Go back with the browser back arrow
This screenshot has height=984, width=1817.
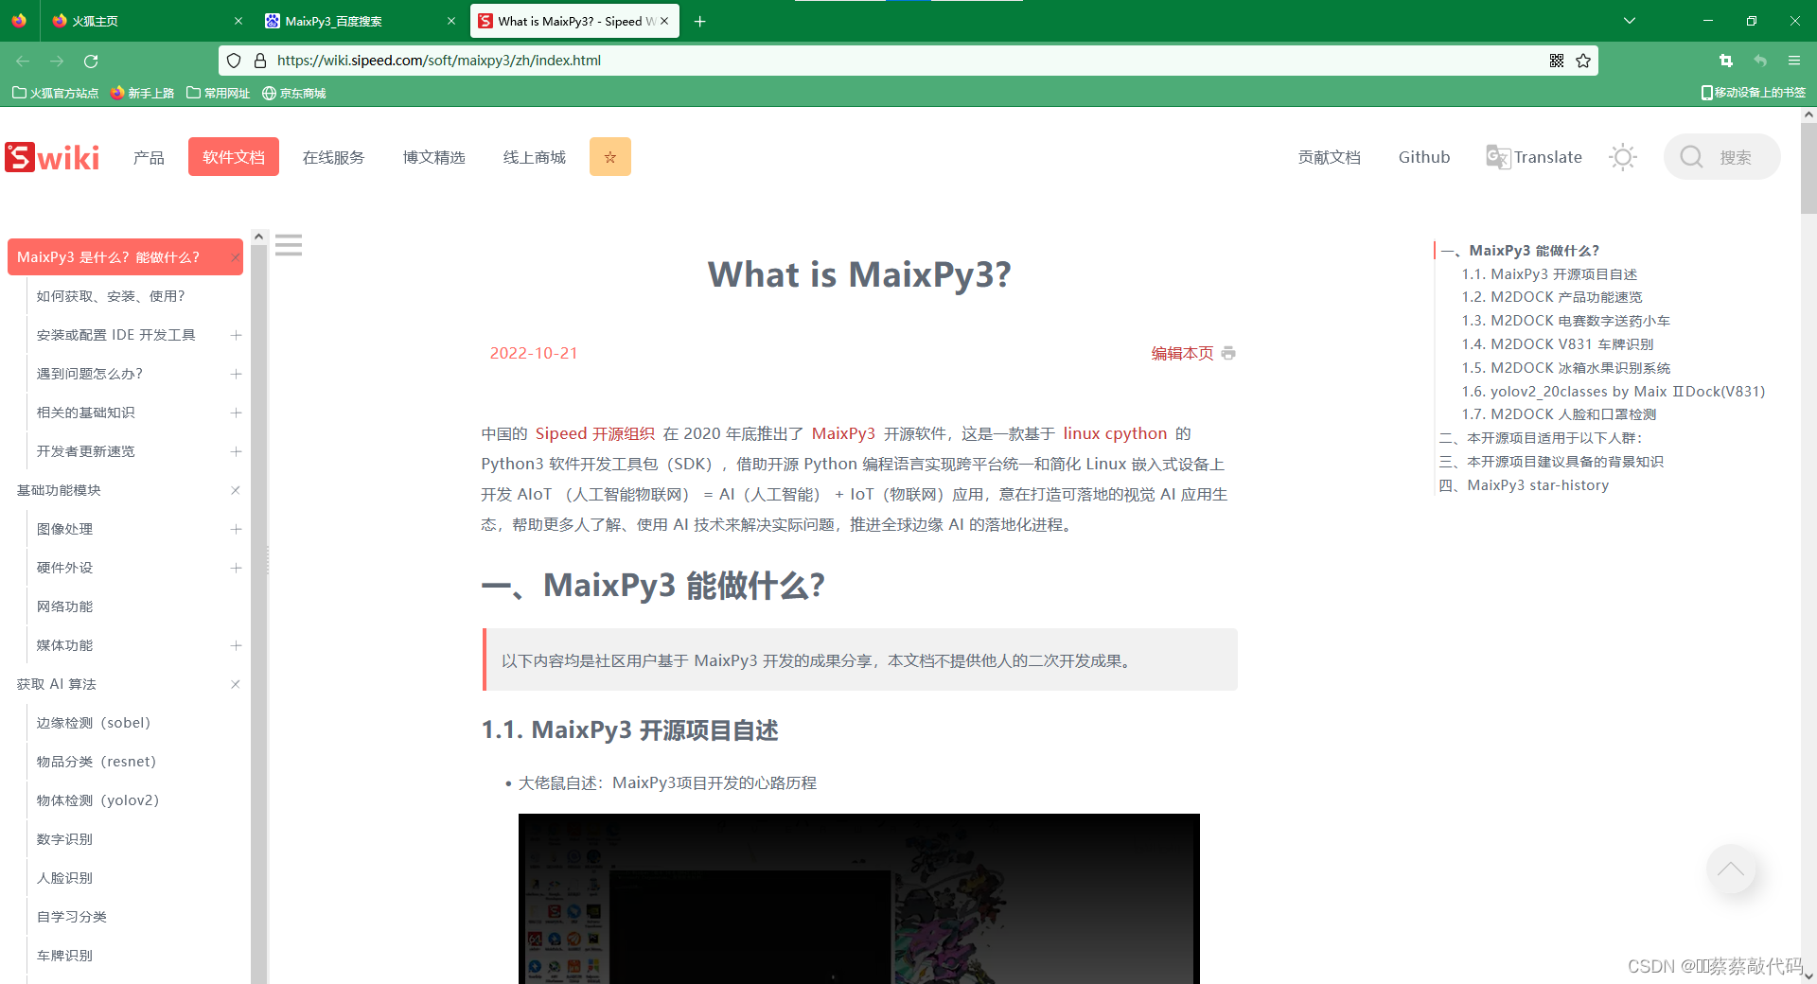(23, 61)
